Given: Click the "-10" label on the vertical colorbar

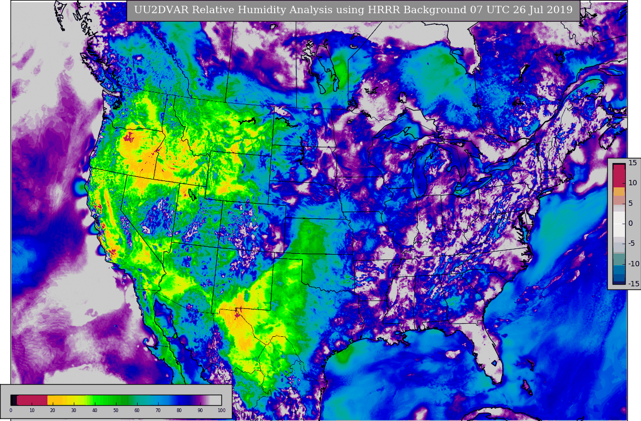Looking at the screenshot, I should coord(634,264).
